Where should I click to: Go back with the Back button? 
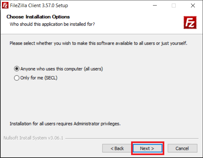point(117,148)
